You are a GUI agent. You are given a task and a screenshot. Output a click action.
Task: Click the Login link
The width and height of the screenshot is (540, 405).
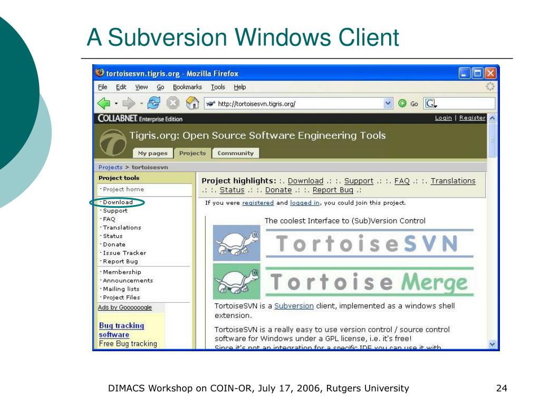click(x=443, y=118)
